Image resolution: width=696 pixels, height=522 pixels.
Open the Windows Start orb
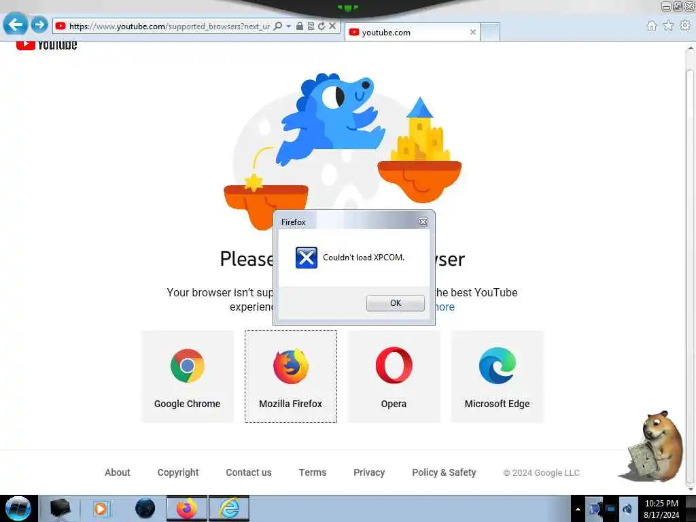(x=18, y=508)
